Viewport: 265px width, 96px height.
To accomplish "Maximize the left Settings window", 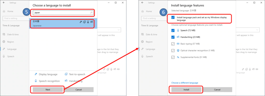I will click(x=116, y=3).
